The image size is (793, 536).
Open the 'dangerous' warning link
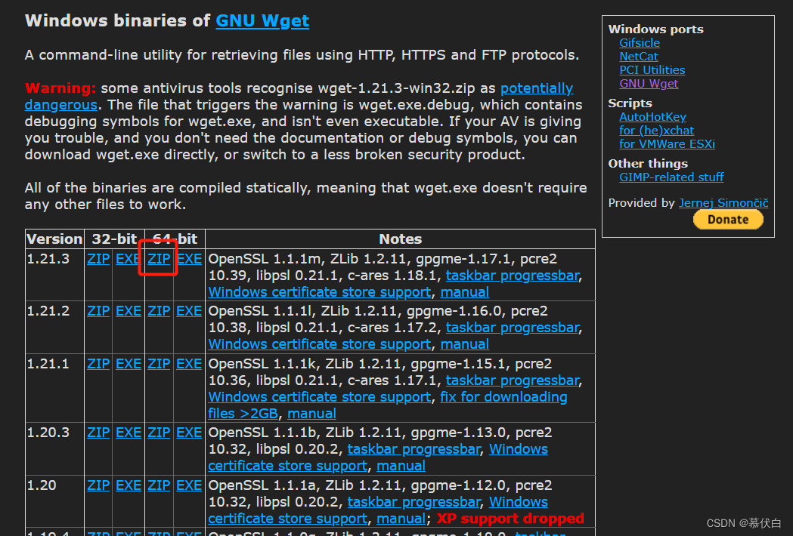coord(60,105)
